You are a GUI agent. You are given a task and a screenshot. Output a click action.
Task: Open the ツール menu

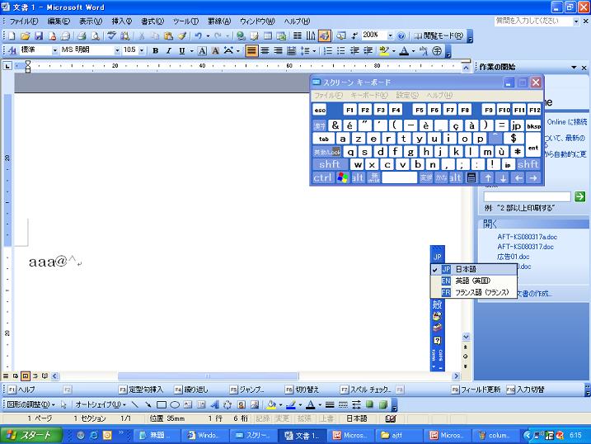tap(185, 21)
